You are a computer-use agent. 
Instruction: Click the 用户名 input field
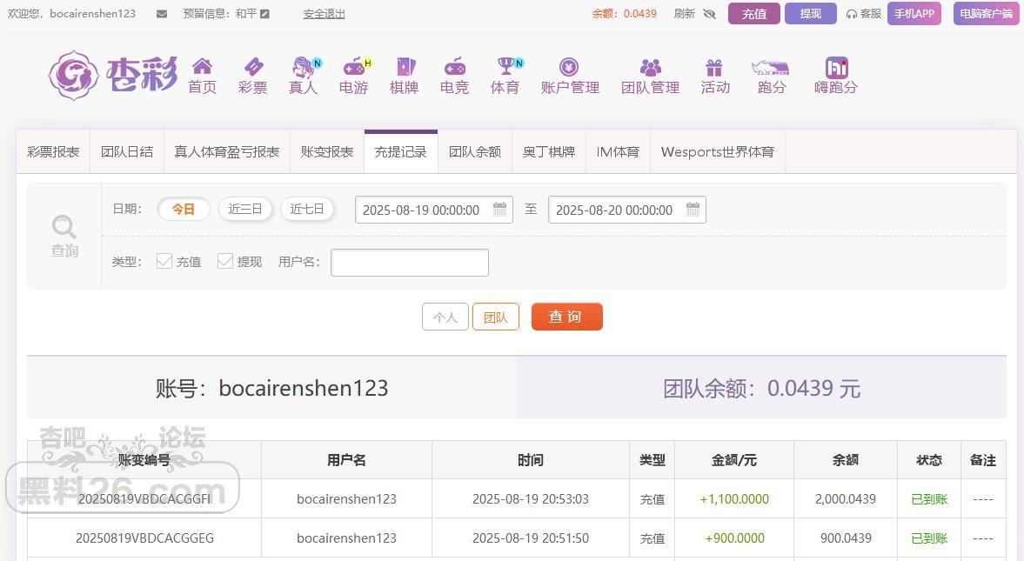[x=409, y=263]
